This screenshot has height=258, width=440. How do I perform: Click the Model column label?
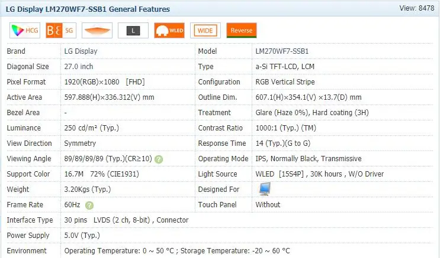coord(207,51)
